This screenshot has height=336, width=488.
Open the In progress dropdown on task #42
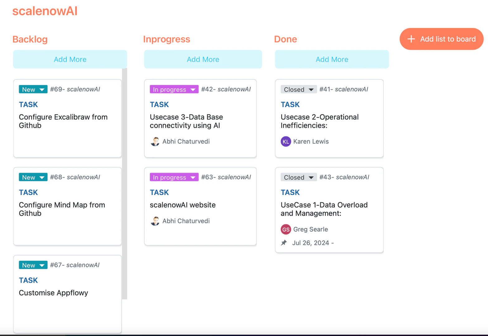pos(174,89)
